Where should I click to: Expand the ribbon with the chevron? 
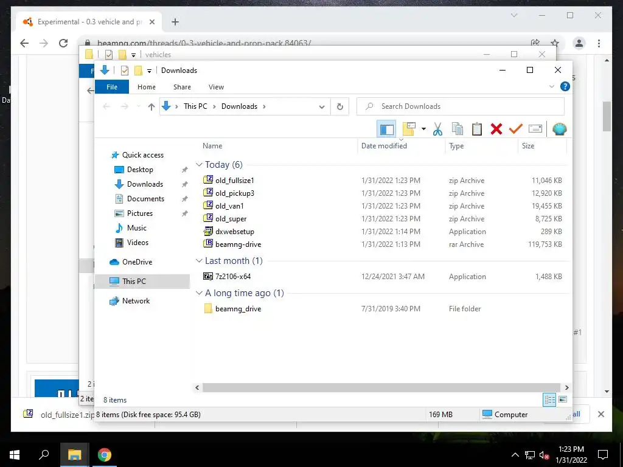tap(551, 86)
